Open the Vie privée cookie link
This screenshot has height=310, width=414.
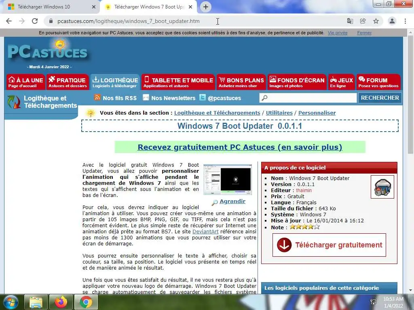click(338, 33)
